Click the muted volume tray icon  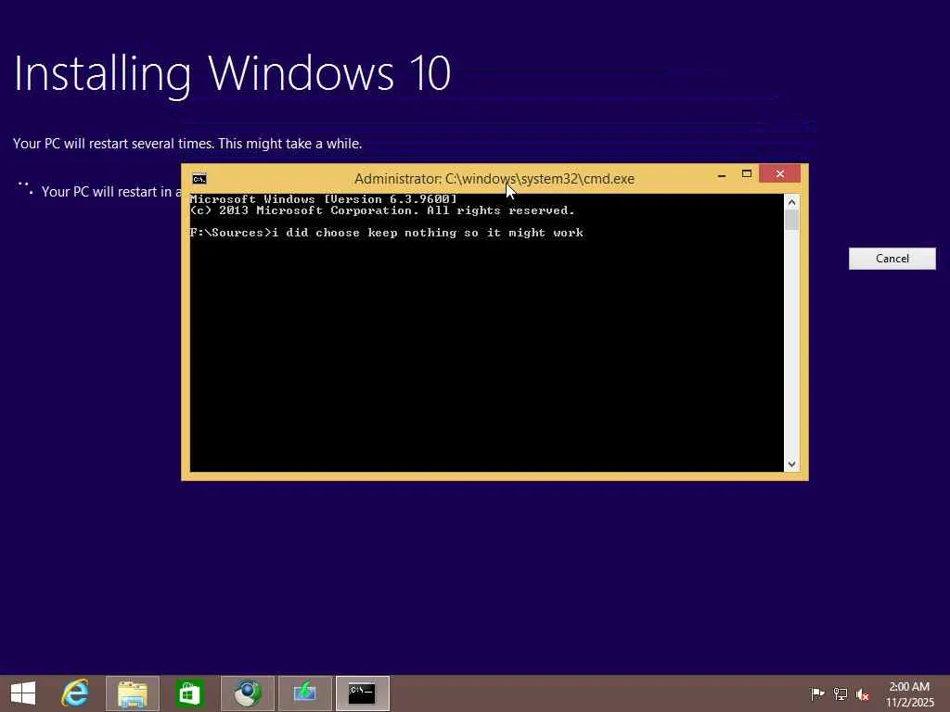862,694
